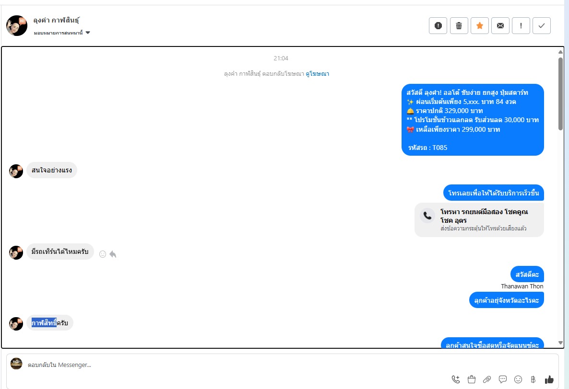Request a phone call with phone-plus icon
This screenshot has height=389, width=569.
click(x=456, y=379)
